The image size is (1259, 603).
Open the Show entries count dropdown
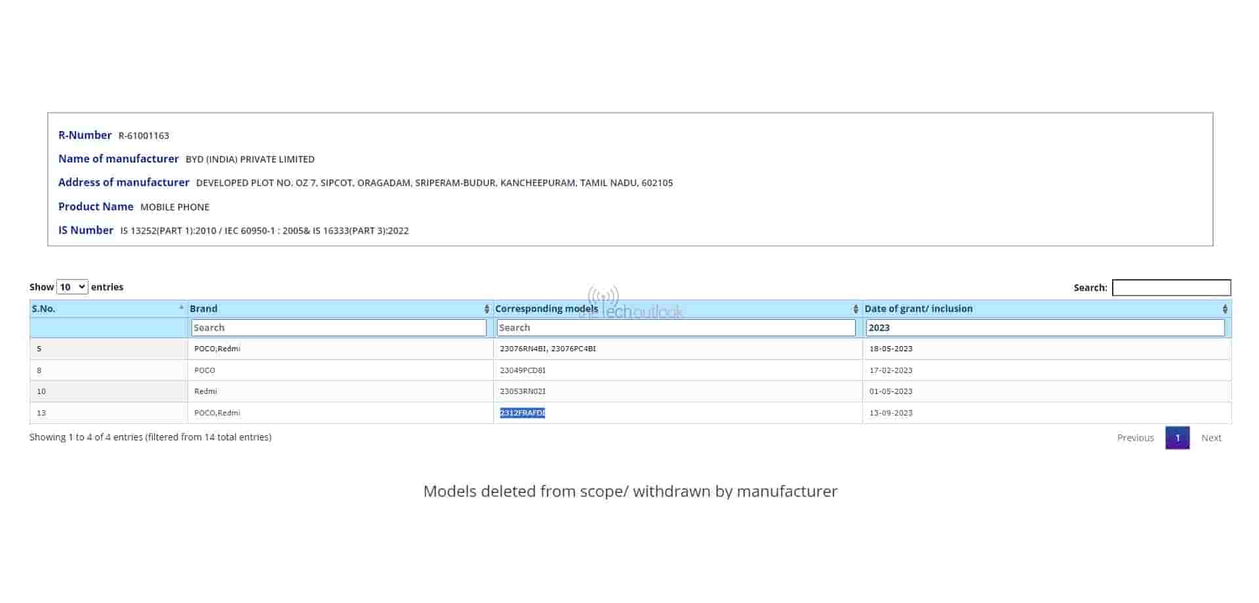coord(72,287)
